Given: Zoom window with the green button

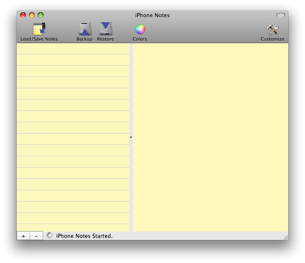Looking at the screenshot, I should tap(41, 15).
